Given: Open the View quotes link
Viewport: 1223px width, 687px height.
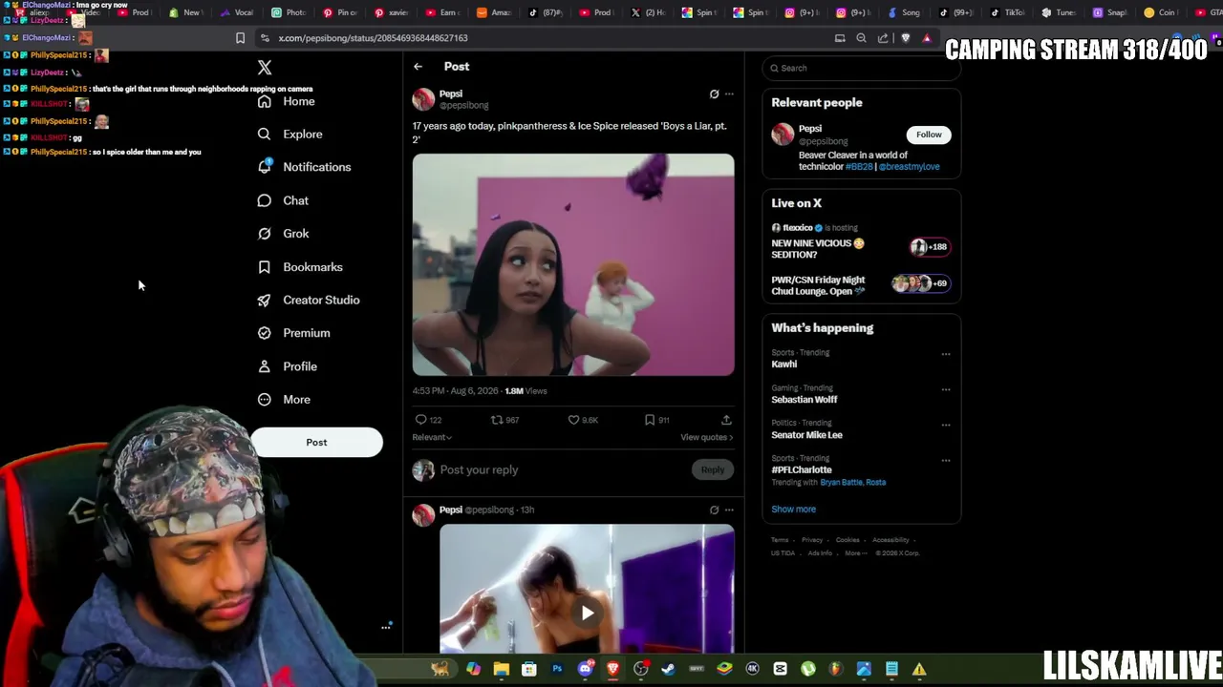Looking at the screenshot, I should [x=707, y=437].
